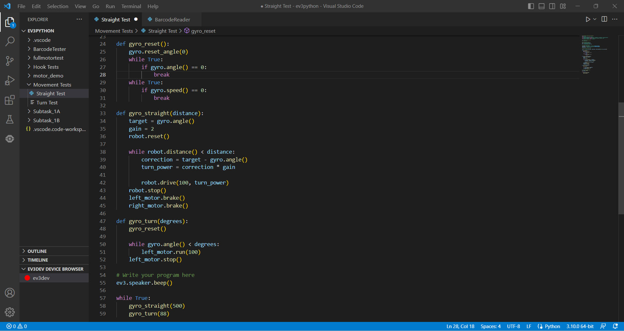Open the notifications bell in status bar

615,326
